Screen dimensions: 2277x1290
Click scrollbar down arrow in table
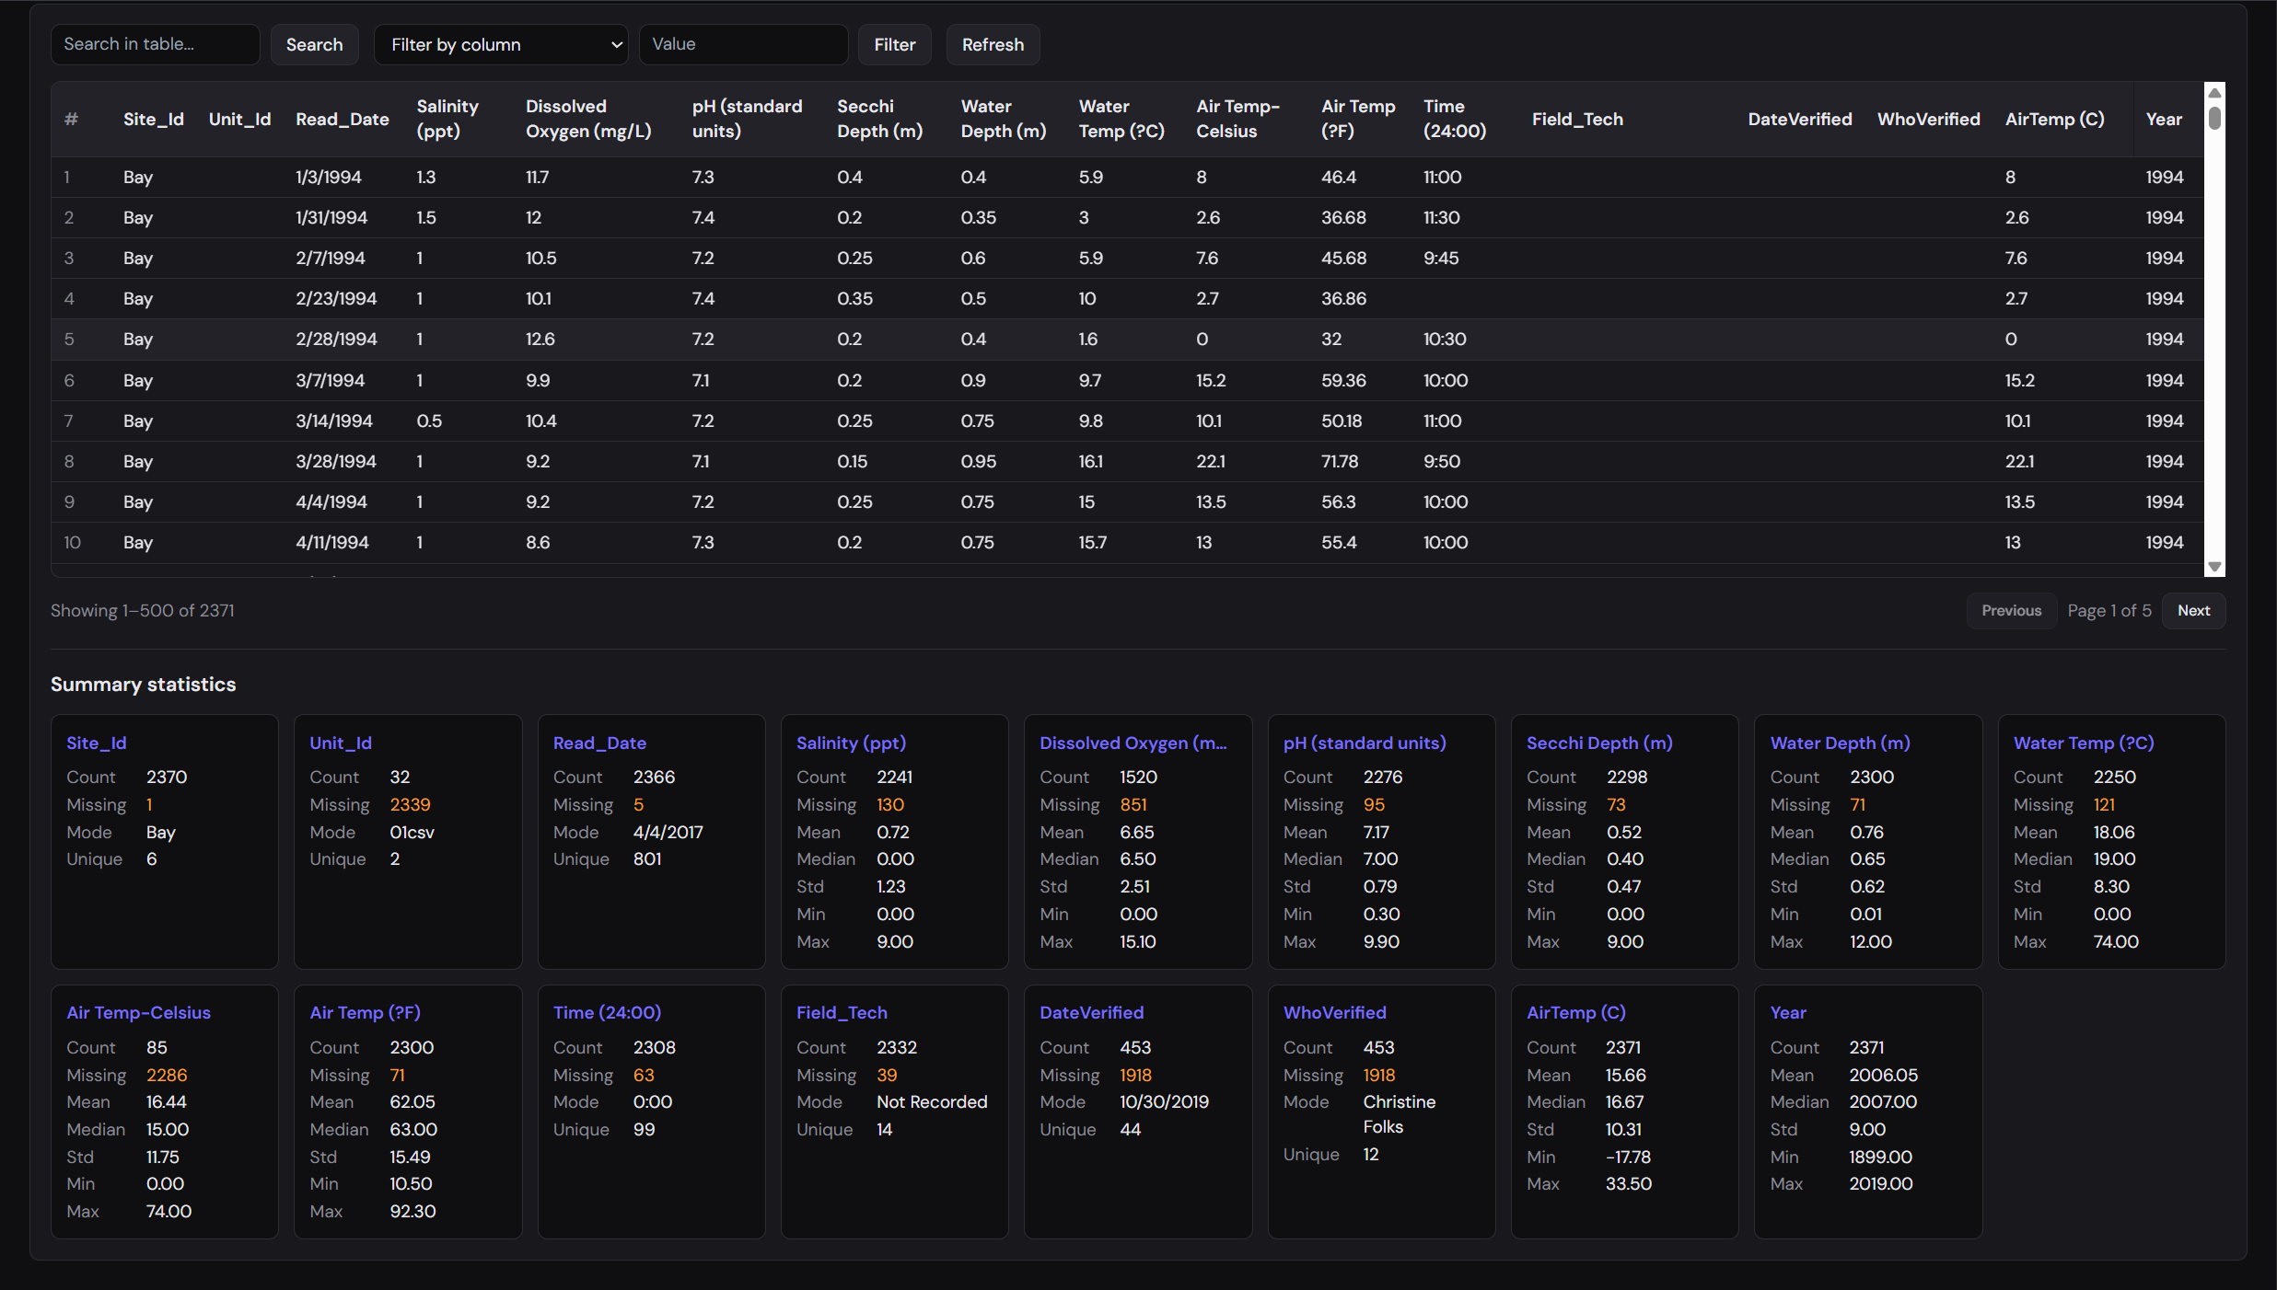click(x=2215, y=567)
